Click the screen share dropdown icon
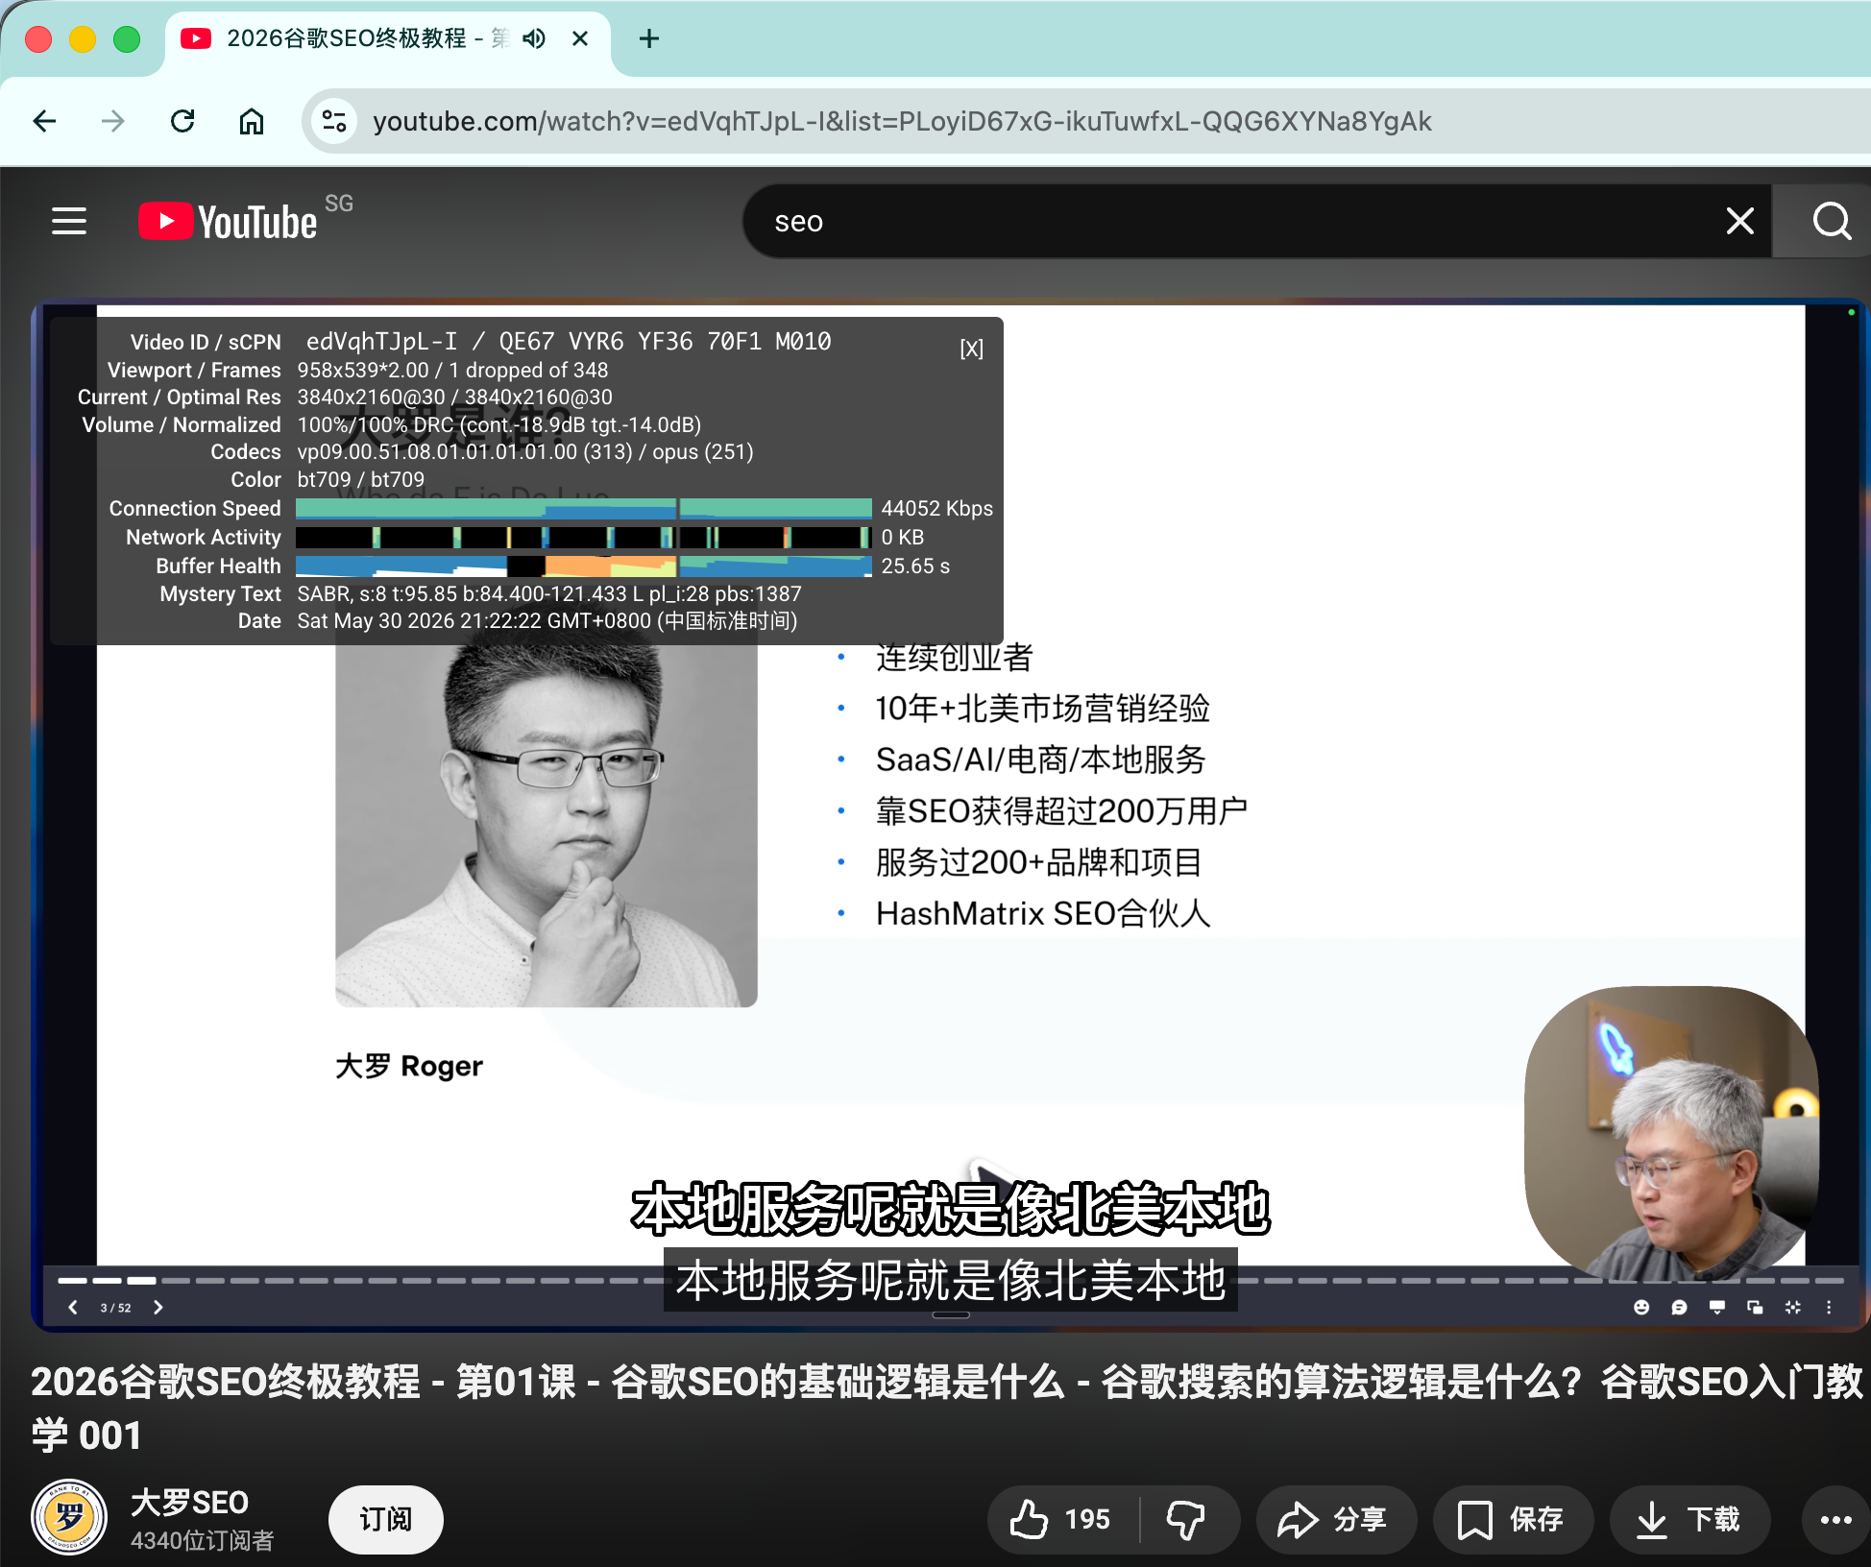1871x1567 pixels. tap(1717, 1307)
